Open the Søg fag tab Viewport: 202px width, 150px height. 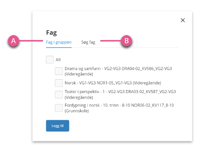tap(88, 42)
